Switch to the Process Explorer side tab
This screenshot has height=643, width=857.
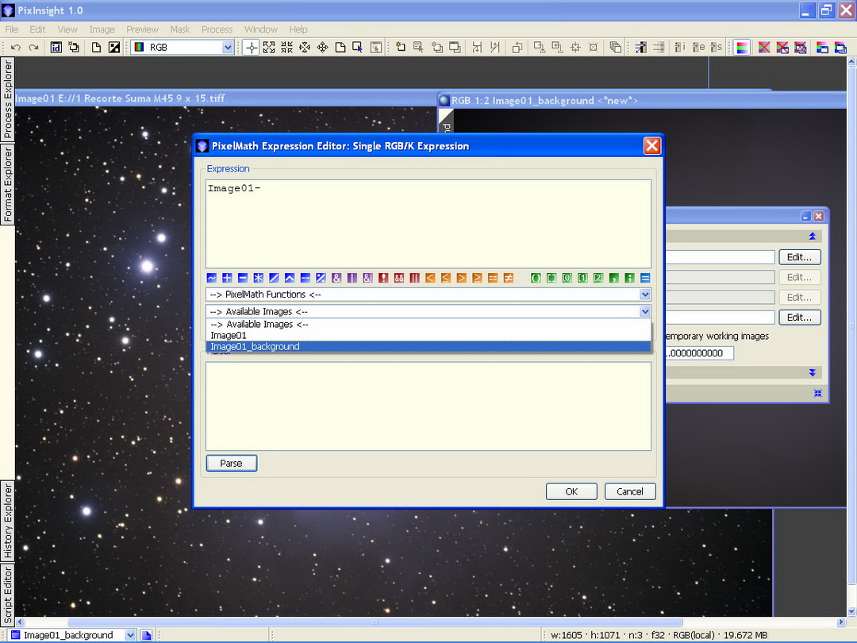8,98
